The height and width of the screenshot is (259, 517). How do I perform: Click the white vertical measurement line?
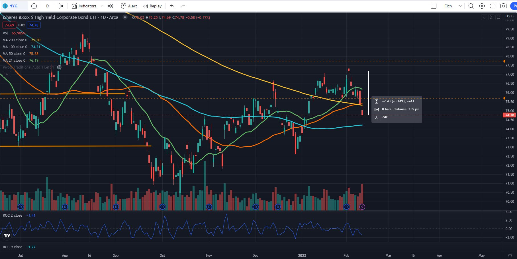[x=369, y=93]
